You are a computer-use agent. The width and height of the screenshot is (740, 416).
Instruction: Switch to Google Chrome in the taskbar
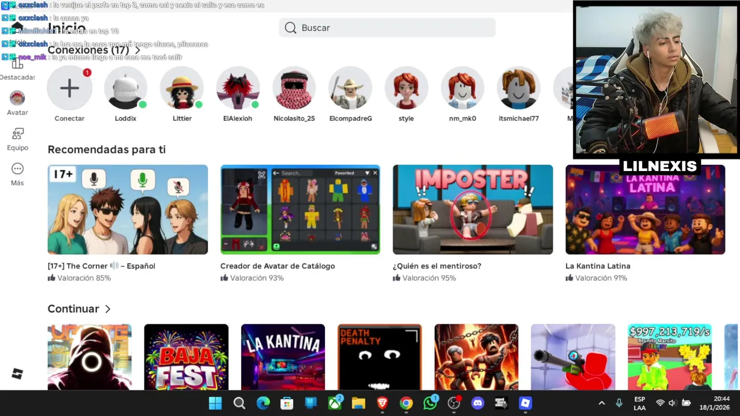click(x=406, y=403)
